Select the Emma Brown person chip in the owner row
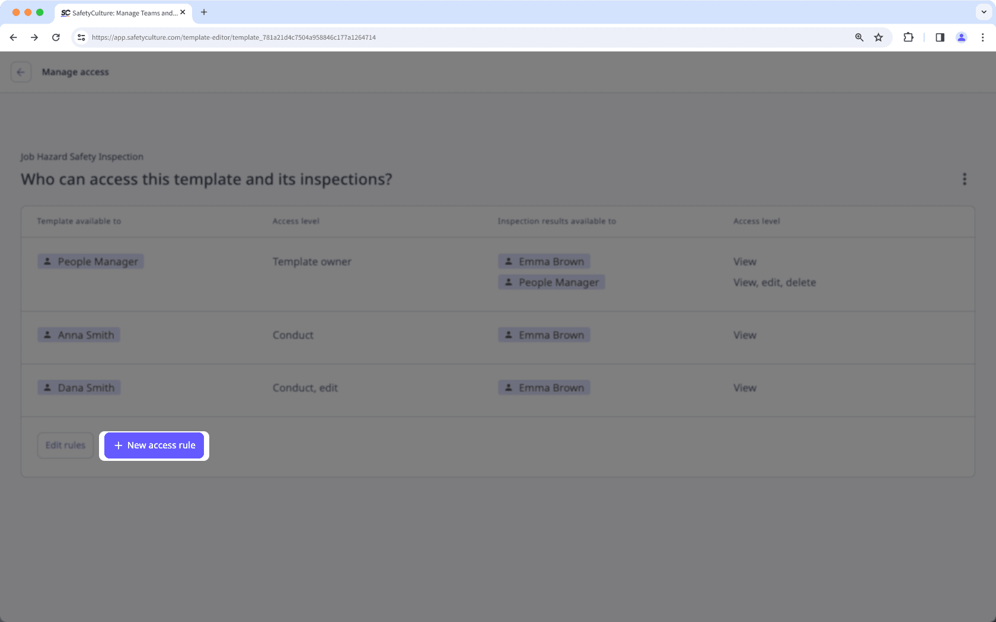Screen dimensions: 996x622 (543, 261)
